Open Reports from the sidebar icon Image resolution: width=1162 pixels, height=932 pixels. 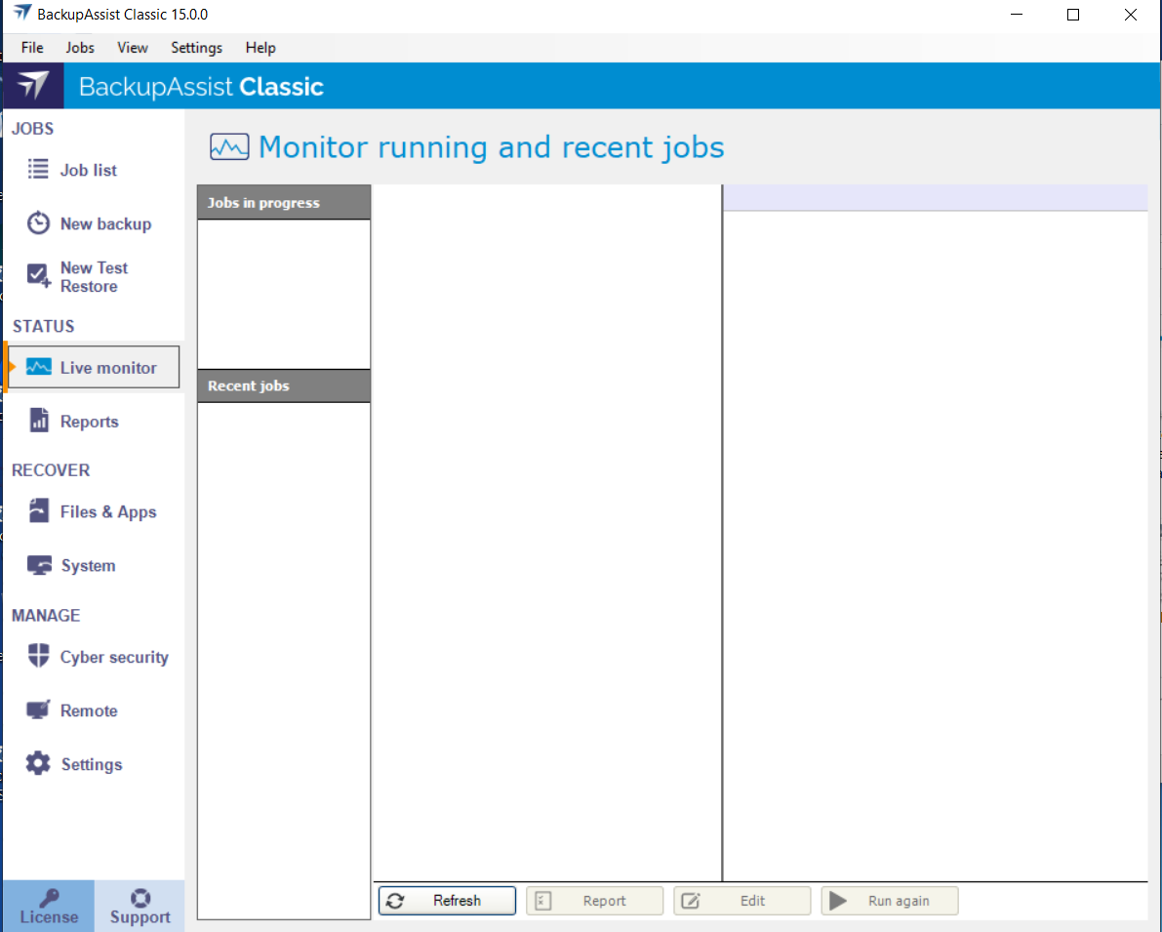(38, 422)
